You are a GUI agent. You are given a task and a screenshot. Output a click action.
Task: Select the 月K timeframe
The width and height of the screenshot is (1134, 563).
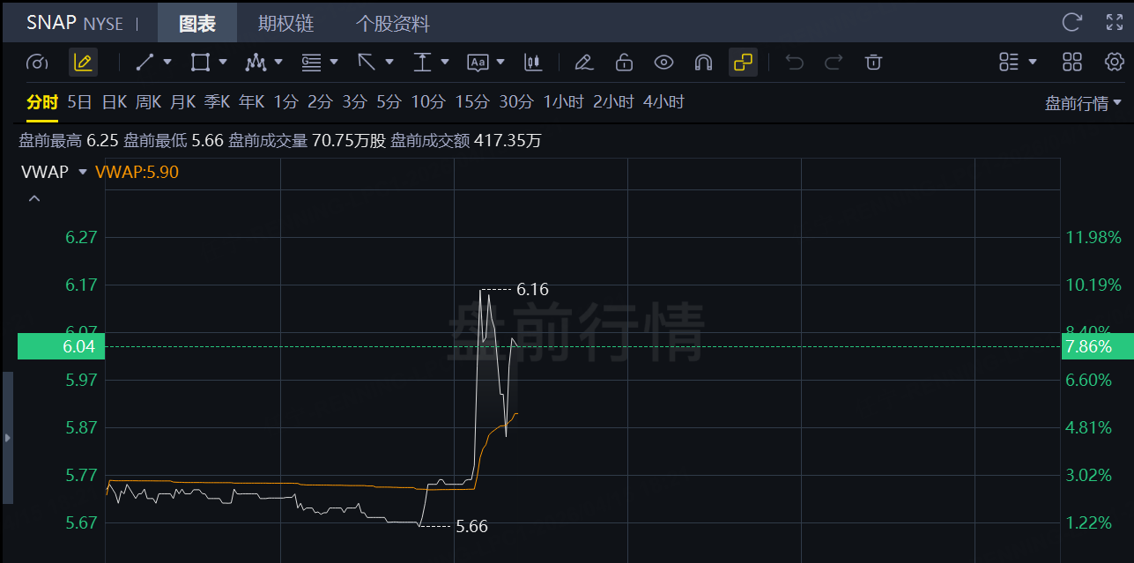[182, 102]
